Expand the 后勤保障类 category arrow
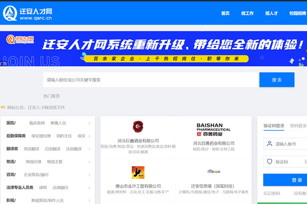Viewport: 307px width, 204px height. [x=89, y=136]
